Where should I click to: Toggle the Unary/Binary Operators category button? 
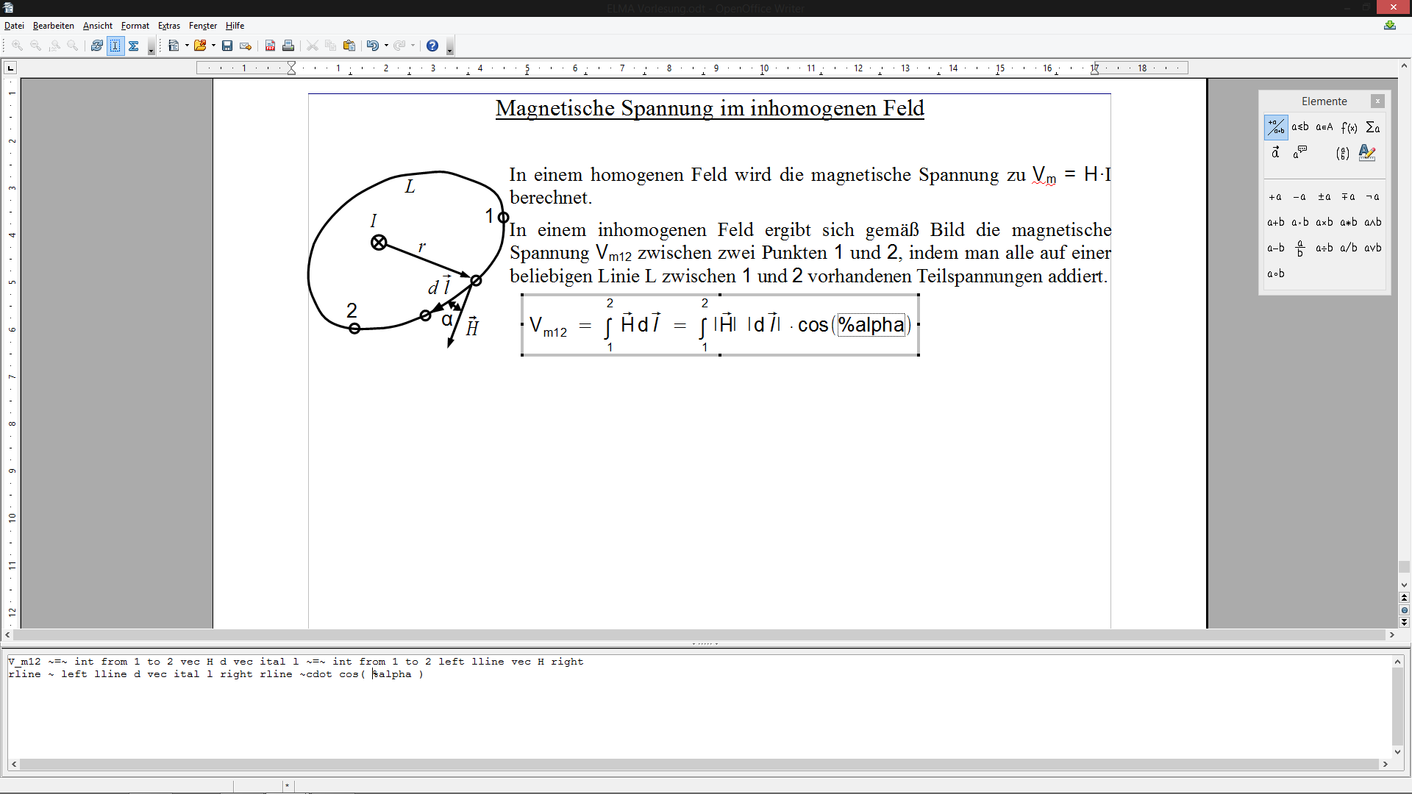point(1276,127)
